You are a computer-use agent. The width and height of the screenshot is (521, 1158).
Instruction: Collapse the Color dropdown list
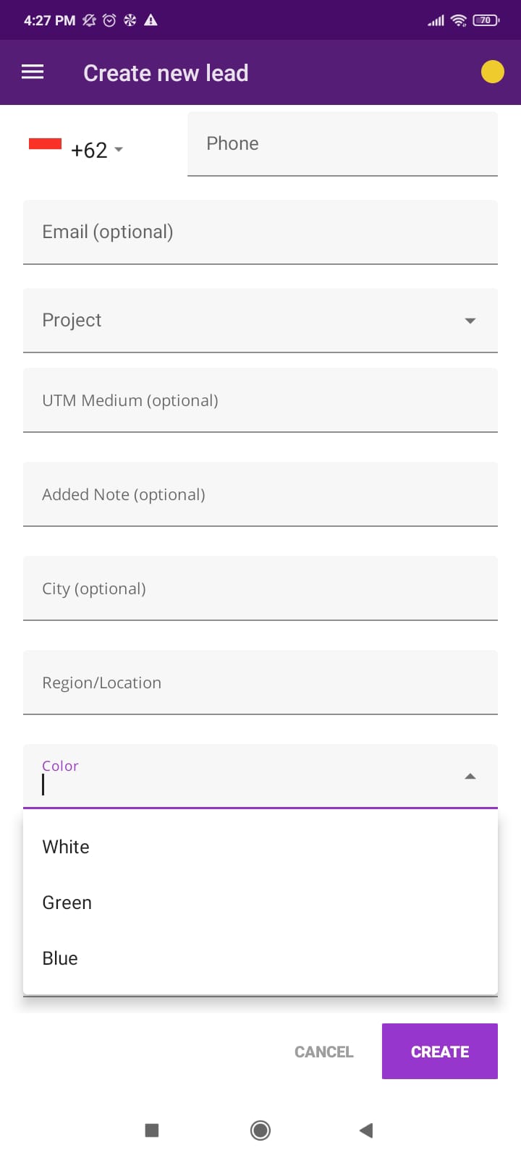click(x=470, y=777)
